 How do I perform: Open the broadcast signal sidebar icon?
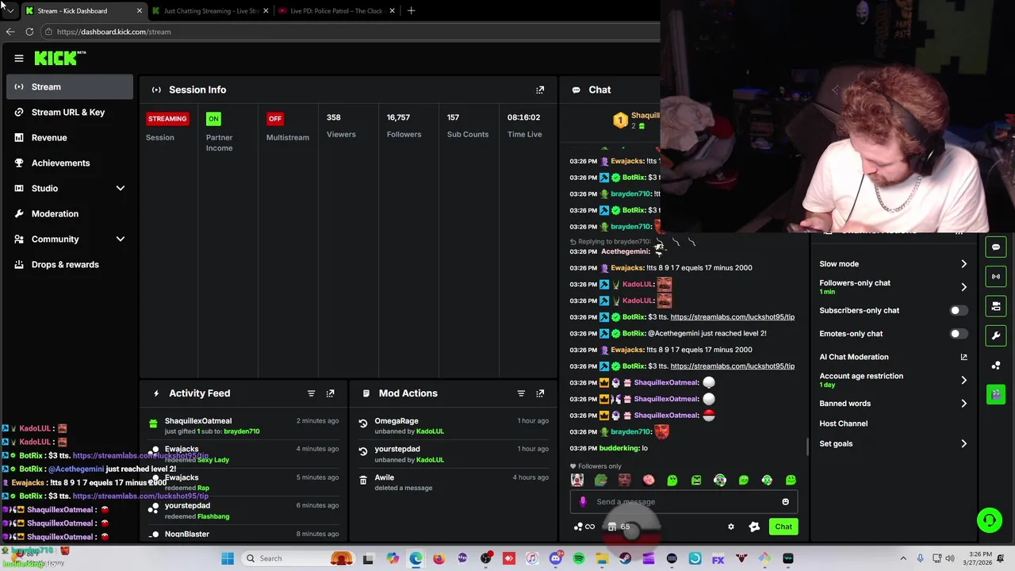[996, 276]
